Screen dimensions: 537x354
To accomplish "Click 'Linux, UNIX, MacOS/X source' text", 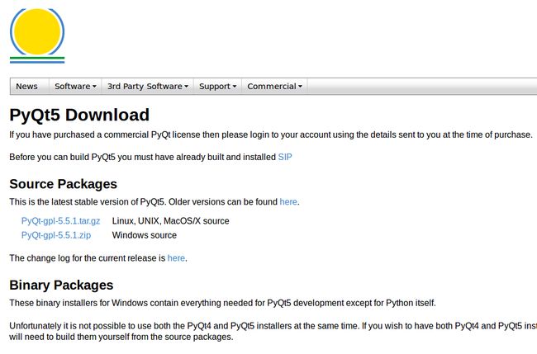I will point(170,221).
